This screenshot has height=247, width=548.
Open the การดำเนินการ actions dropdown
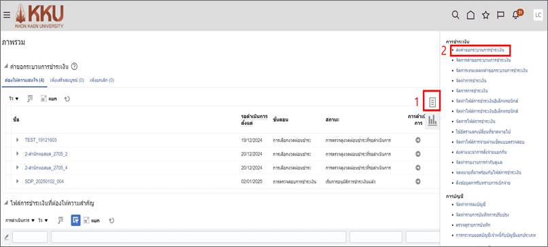[x=20, y=221]
